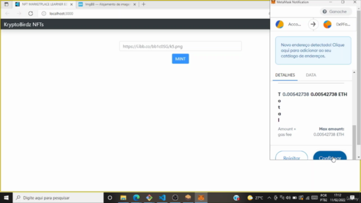Click the Acco... sender account name
The image size is (361, 203).
294,24
